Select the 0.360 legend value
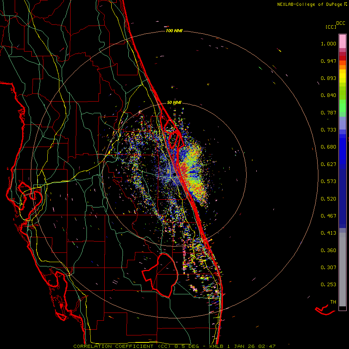The height and width of the screenshot is (349, 349). [328, 251]
